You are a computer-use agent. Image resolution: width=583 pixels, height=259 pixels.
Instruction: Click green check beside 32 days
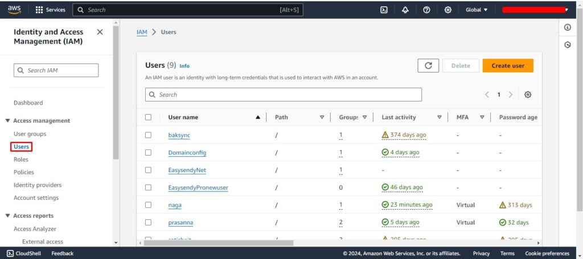point(503,222)
